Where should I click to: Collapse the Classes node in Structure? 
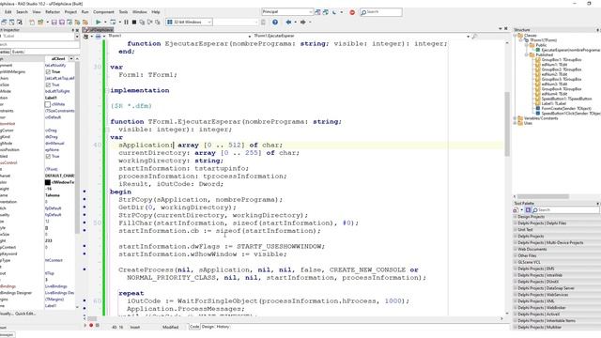[516, 36]
